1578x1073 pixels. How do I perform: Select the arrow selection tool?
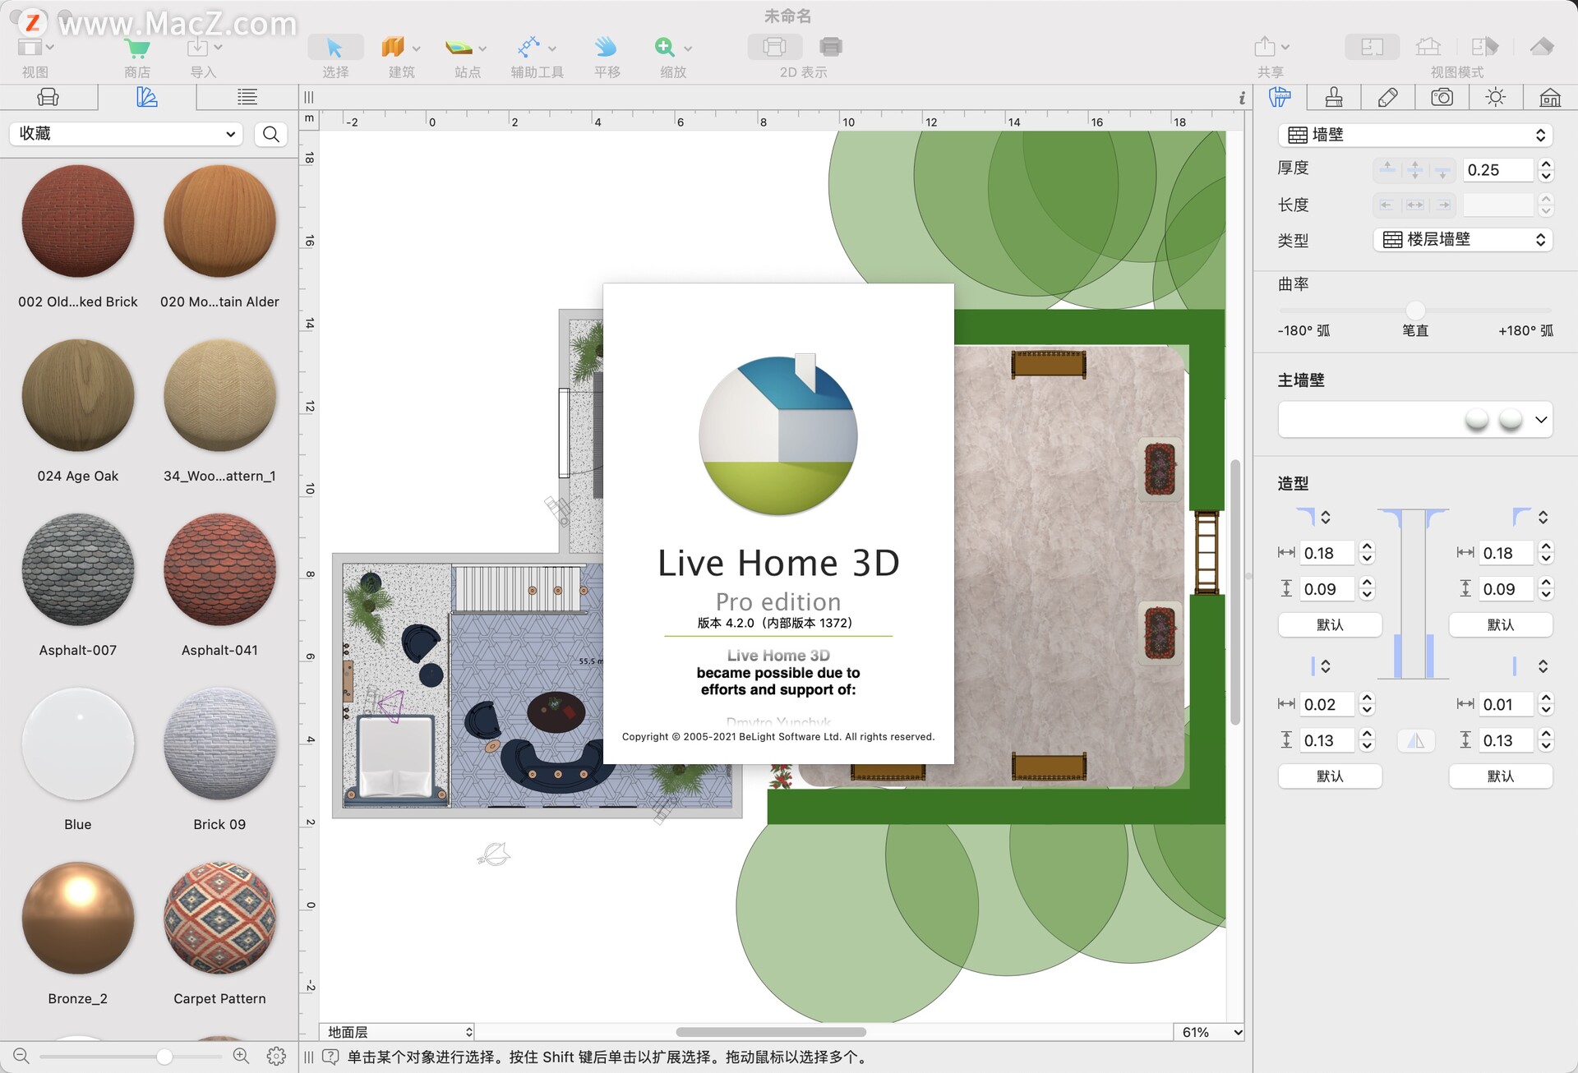[x=335, y=48]
